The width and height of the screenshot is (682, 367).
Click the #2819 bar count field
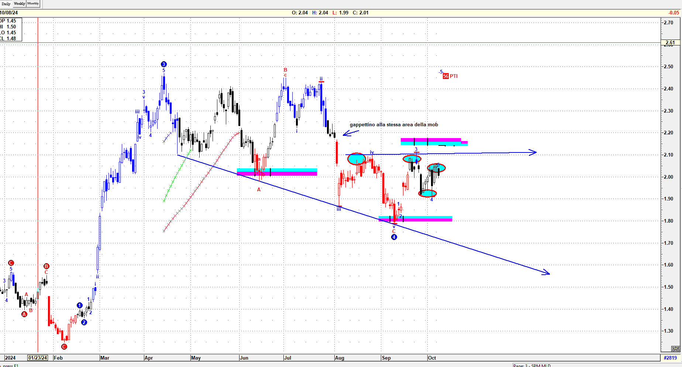[670, 358]
